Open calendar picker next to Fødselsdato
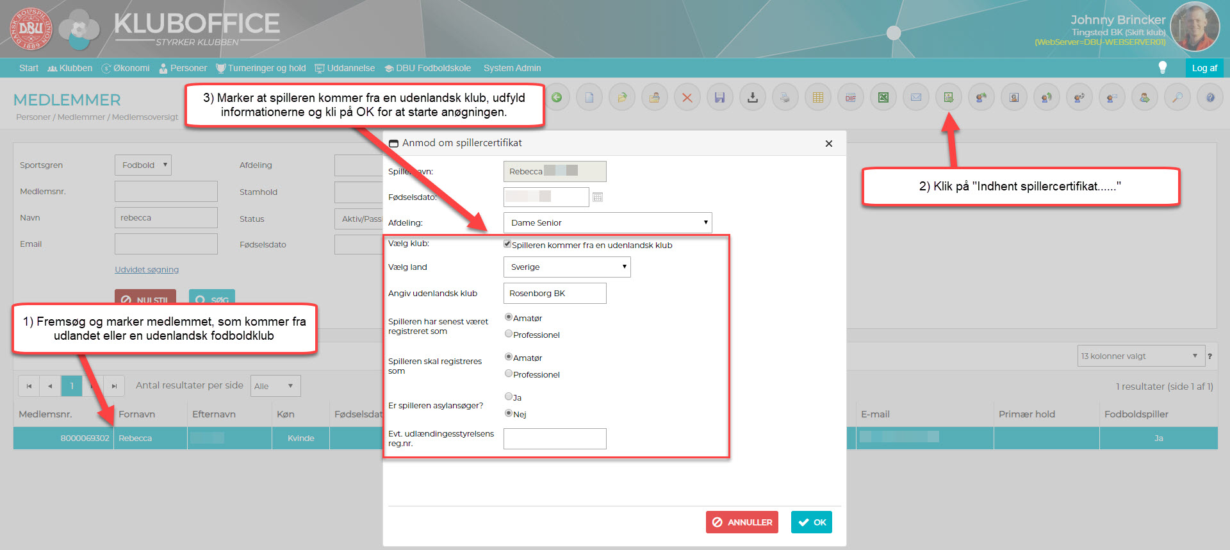Screen dimensions: 1230x550 598,197
